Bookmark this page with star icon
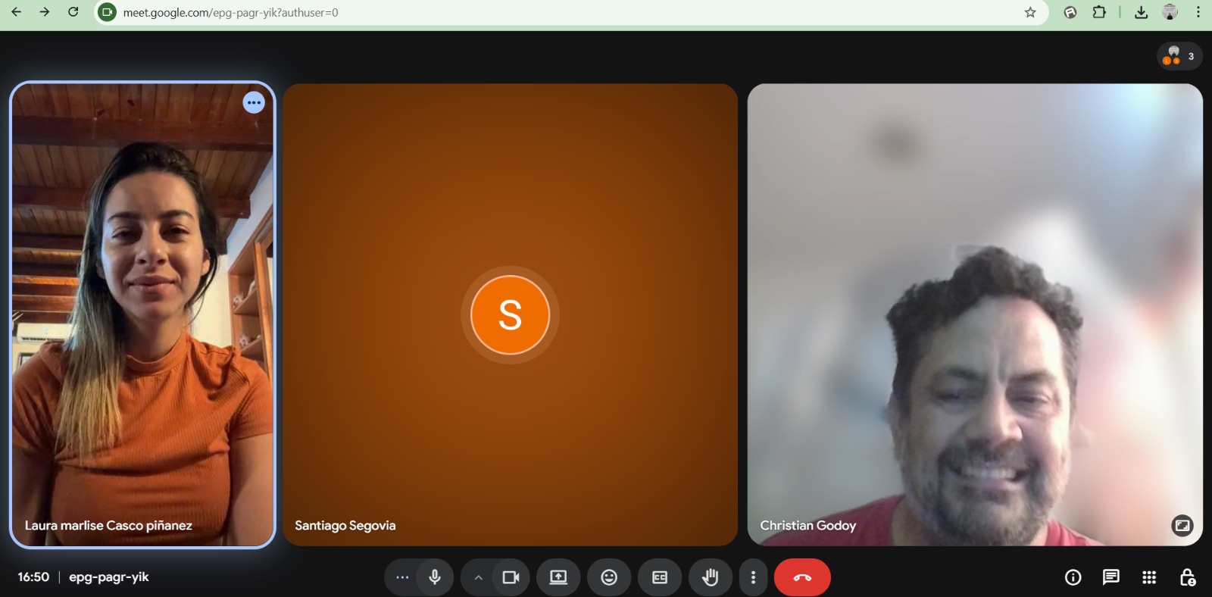Viewport: 1212px width, 597px height. [x=1030, y=12]
